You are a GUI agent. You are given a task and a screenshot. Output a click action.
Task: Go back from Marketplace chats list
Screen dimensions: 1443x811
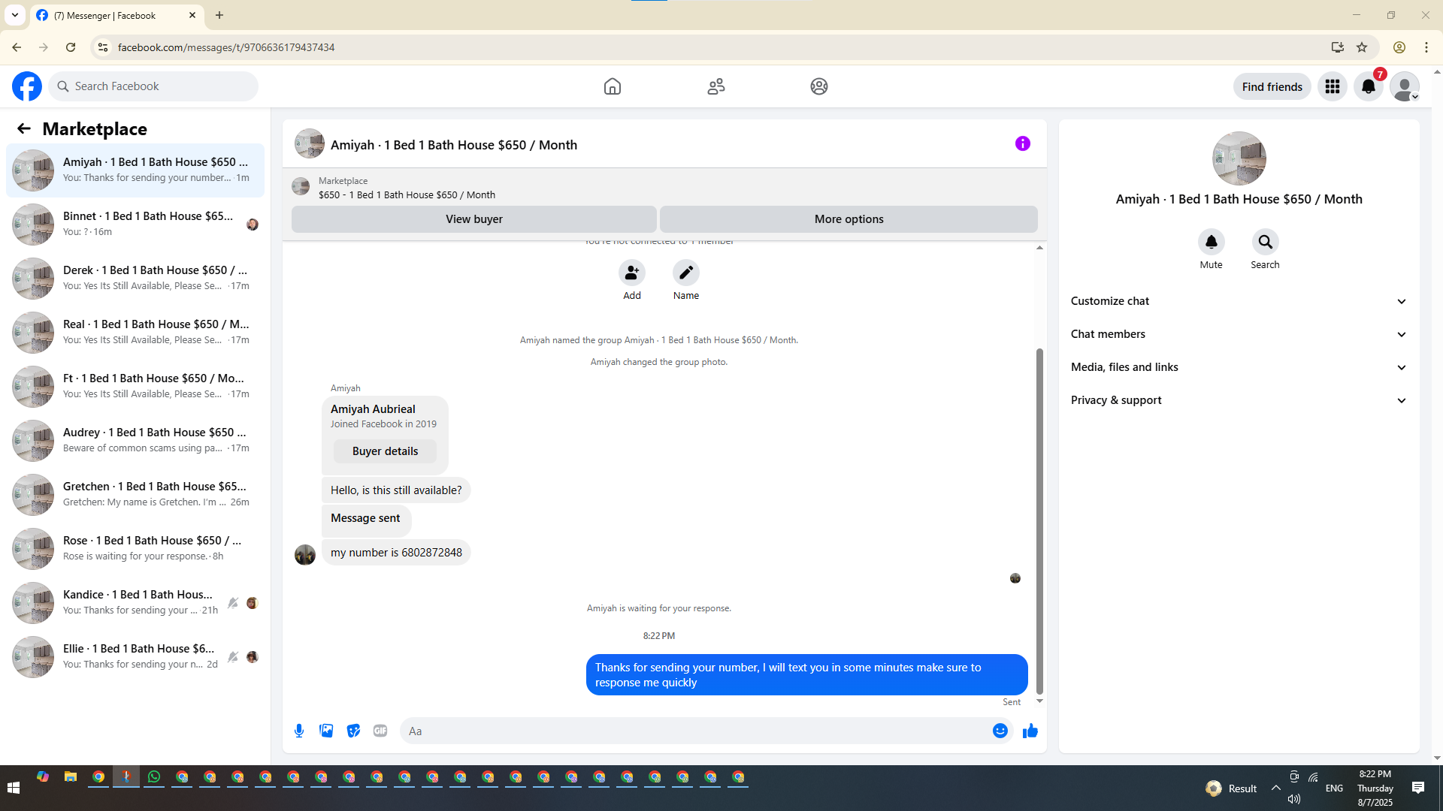click(x=24, y=128)
